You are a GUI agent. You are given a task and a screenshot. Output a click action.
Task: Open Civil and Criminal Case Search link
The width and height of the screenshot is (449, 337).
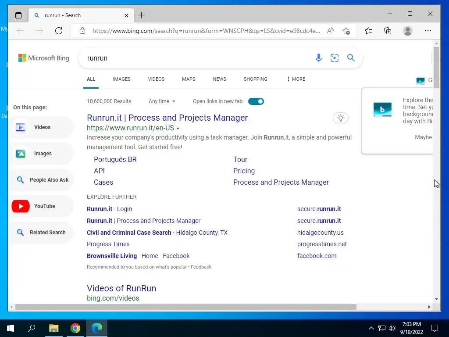157,233
